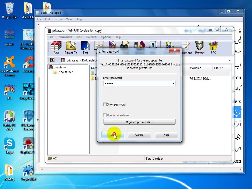Viewport: 252px width, 189px height.
Task: Click the Find toolbar icon with binoculars
Action: 125,45
